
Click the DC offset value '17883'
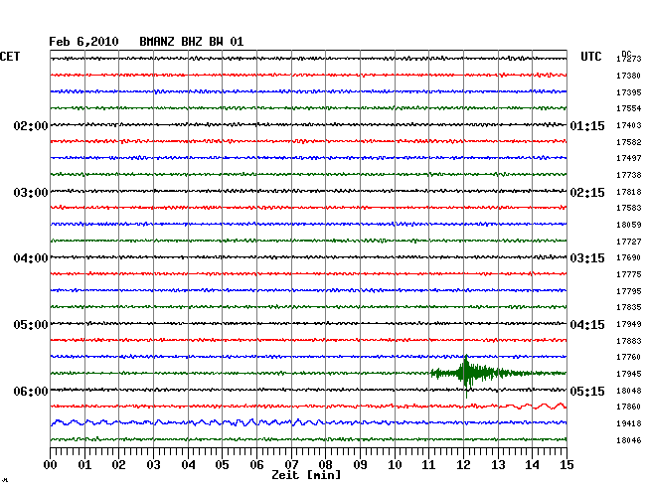[x=629, y=341]
